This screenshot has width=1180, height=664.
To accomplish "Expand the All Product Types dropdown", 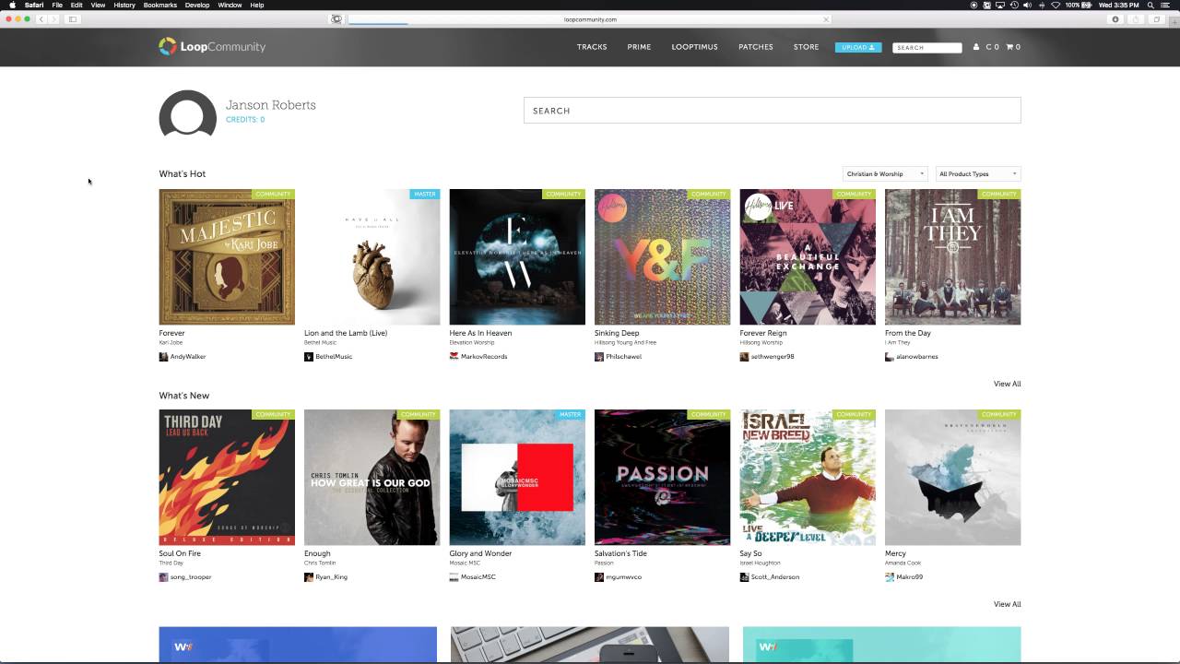I will [978, 174].
